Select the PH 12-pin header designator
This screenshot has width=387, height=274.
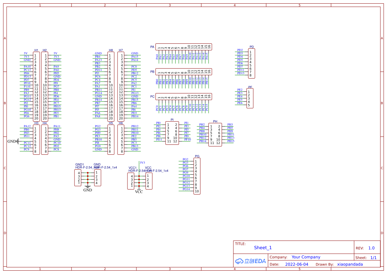(215, 122)
